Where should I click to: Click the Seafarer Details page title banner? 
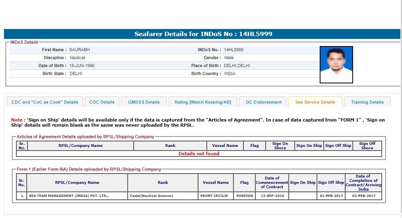click(x=203, y=34)
